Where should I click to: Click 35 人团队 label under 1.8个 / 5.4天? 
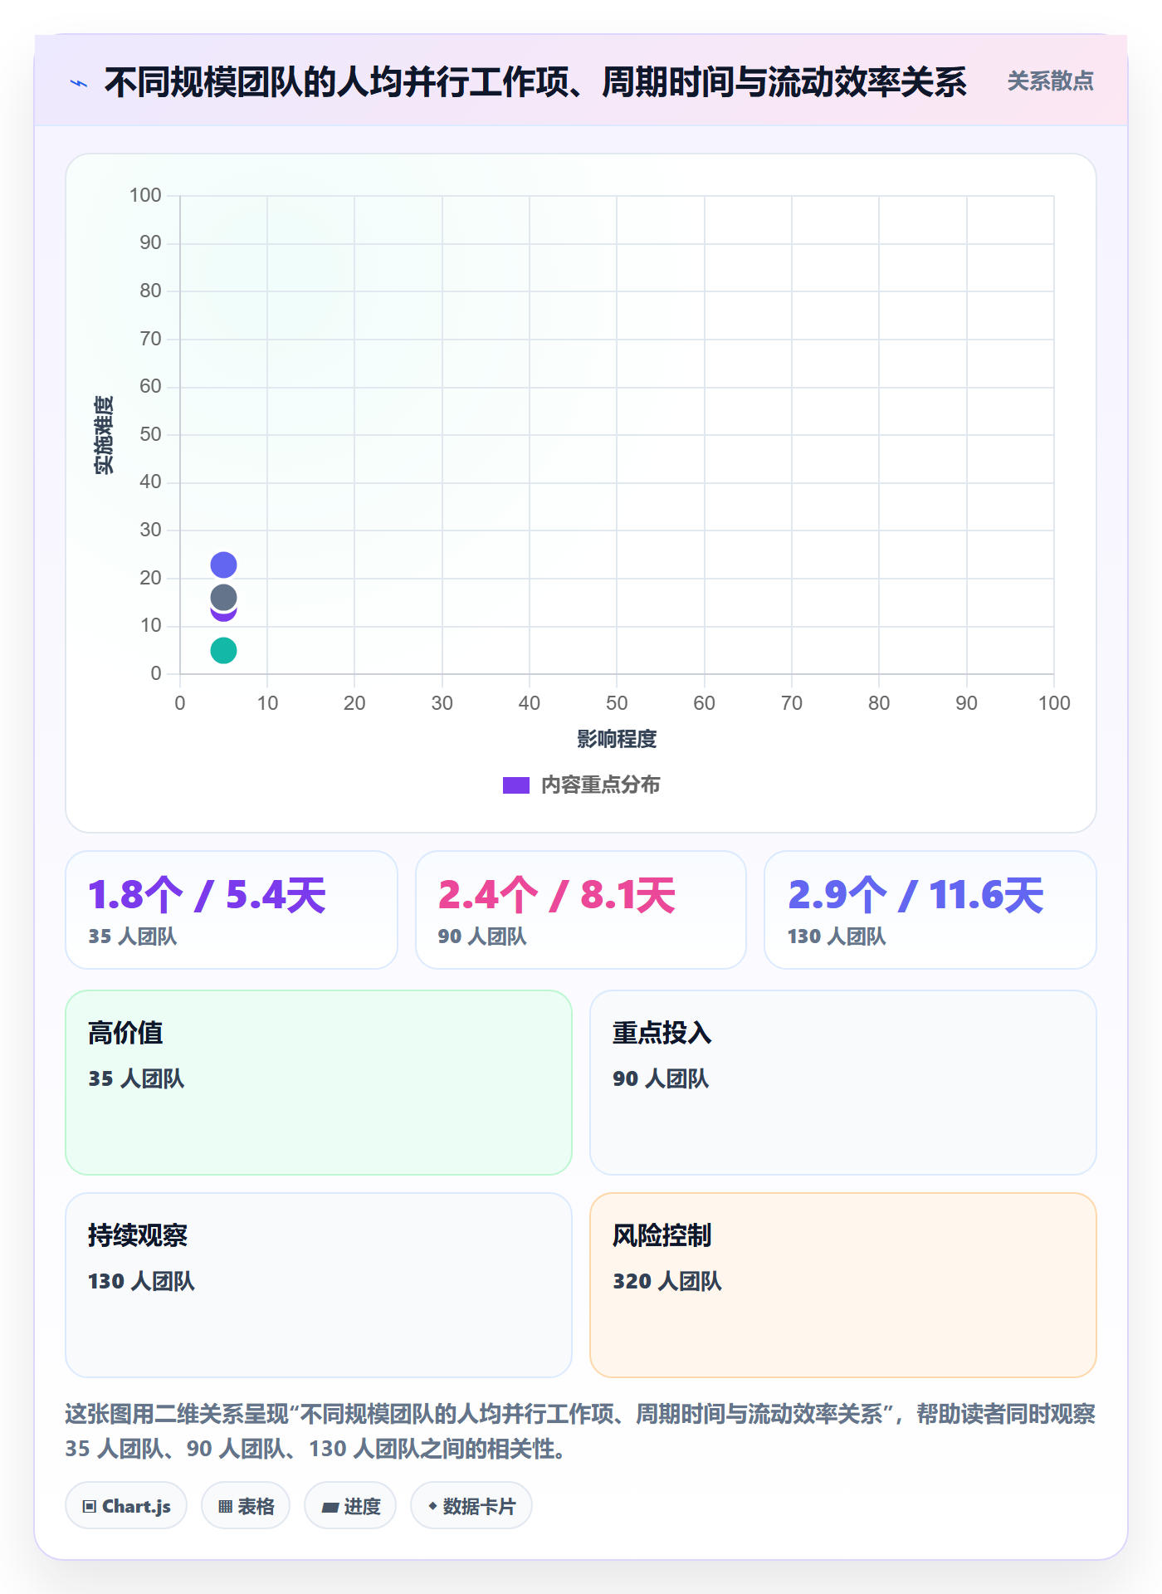coord(133,936)
